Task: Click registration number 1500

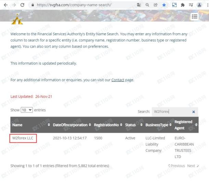Action: (98, 138)
